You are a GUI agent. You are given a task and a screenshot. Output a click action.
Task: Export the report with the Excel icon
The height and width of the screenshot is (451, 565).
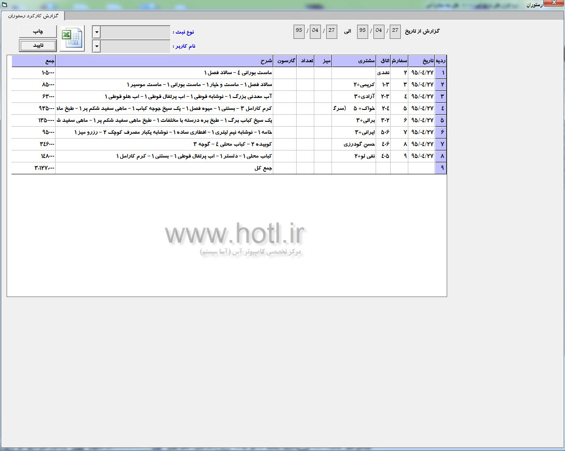pyautogui.click(x=72, y=39)
